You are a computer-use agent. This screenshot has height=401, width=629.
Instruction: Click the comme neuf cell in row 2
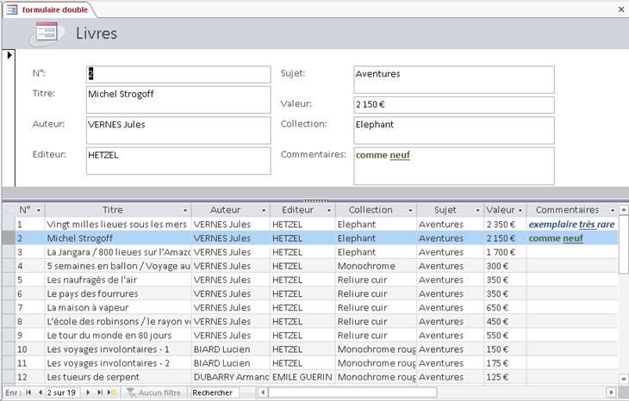point(572,238)
